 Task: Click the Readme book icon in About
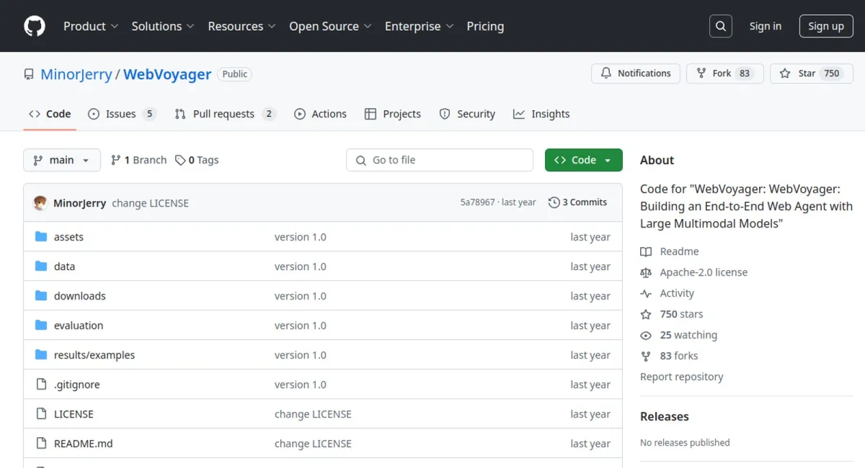click(646, 251)
